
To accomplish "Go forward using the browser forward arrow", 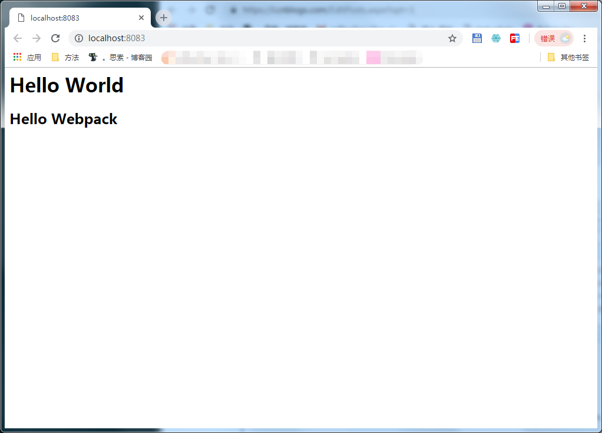I will coord(37,38).
